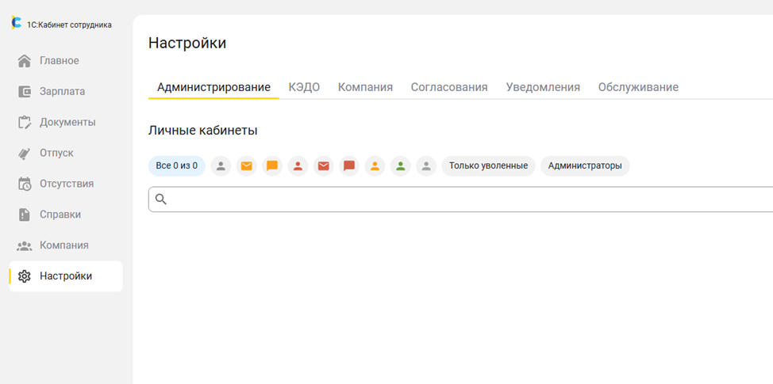Viewport: 773px width, 384px height.
Task: Switch to the Обслуживание tab
Action: coord(638,88)
